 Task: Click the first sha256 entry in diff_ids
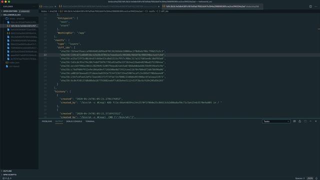coord(112,51)
